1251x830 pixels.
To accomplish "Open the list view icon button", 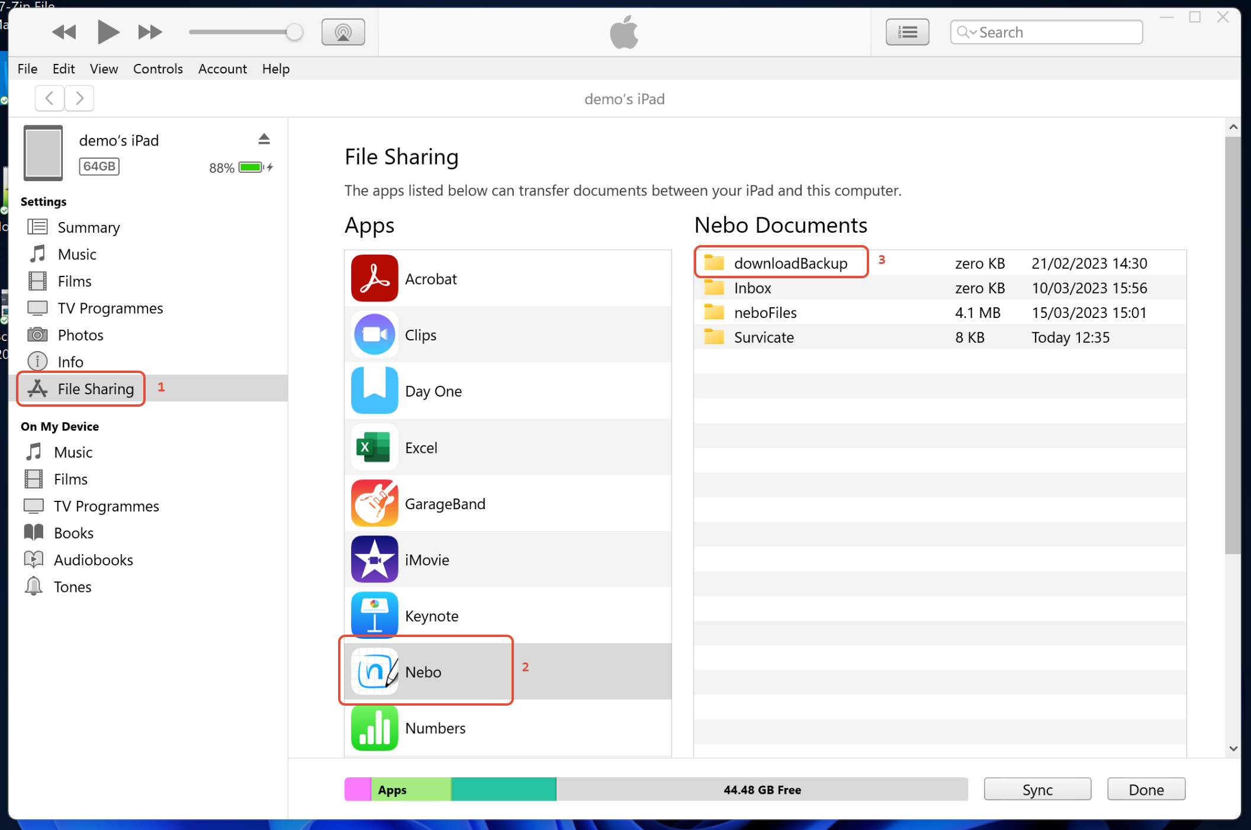I will (906, 32).
